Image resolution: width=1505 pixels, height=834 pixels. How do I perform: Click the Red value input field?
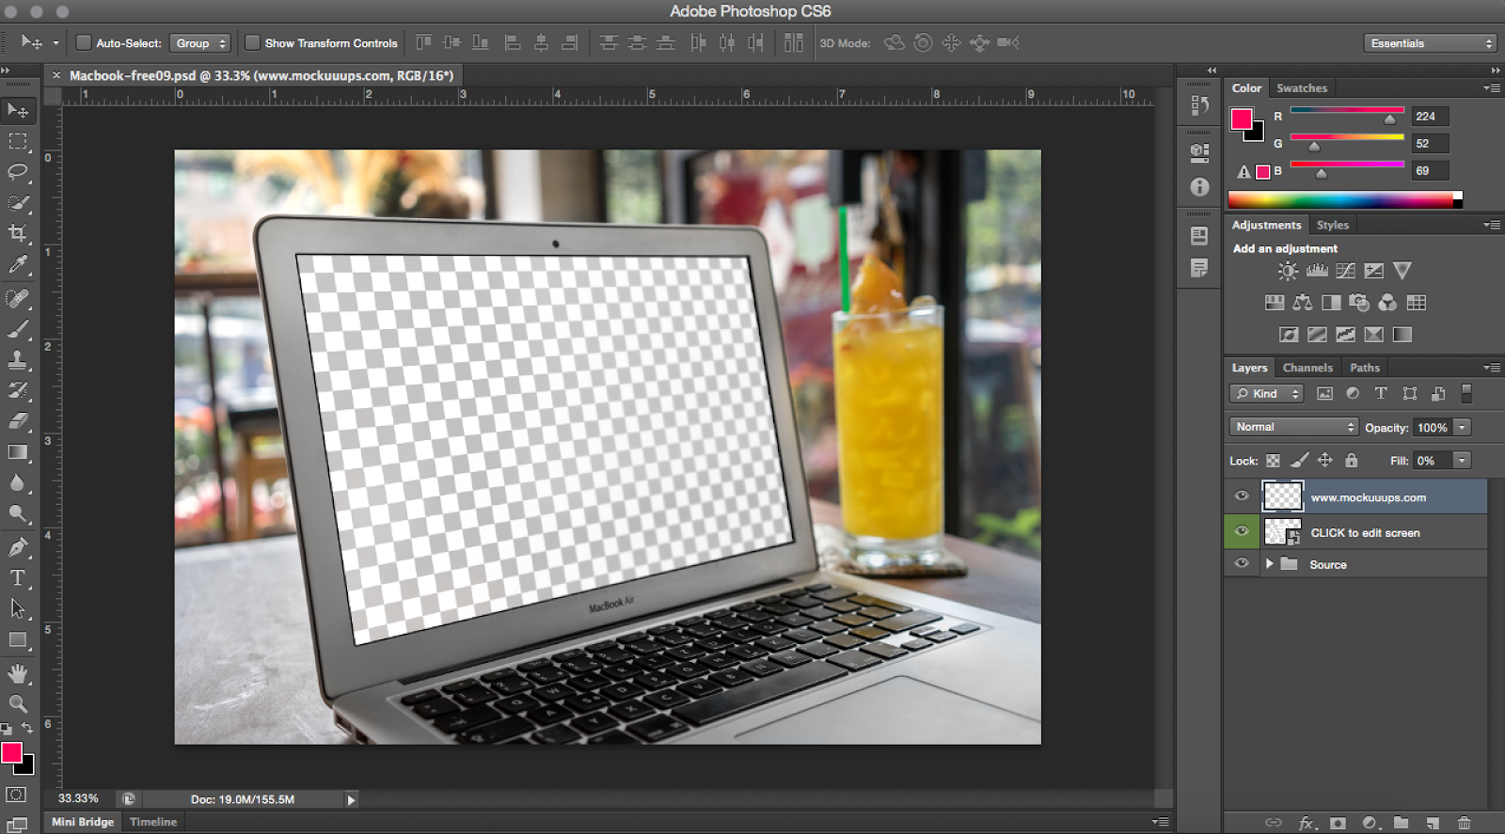coord(1429,117)
